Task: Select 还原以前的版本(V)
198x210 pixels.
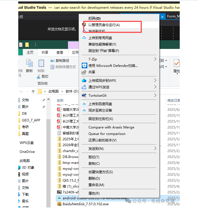Action: tap(102, 140)
